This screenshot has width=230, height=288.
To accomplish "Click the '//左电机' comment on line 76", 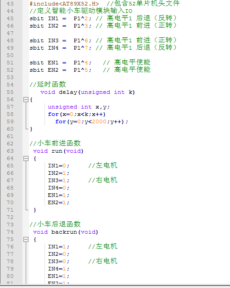I will pos(103,247).
